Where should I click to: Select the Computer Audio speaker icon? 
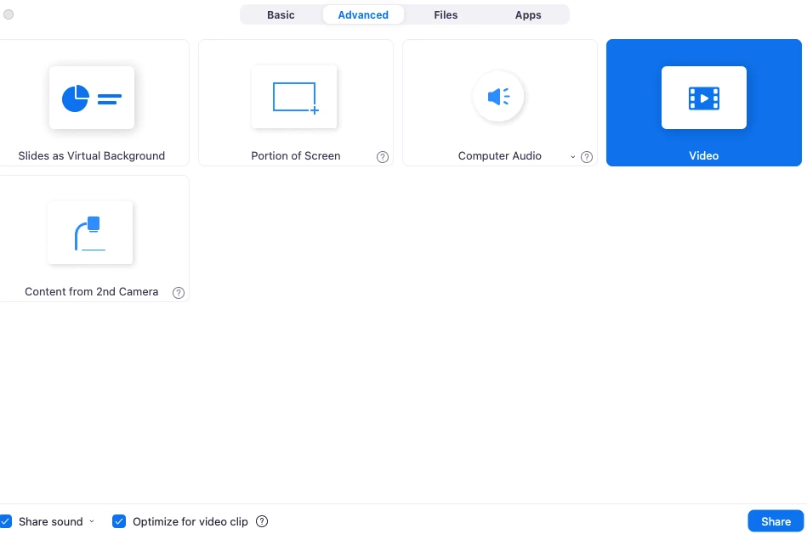click(498, 97)
